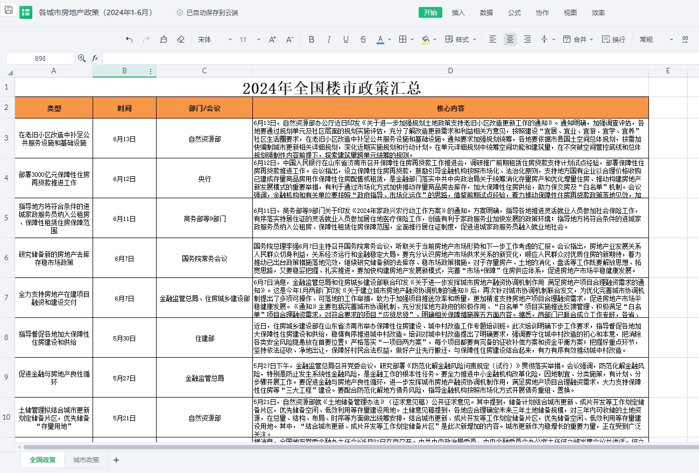Toggle italic formatting
The image size is (699, 473).
click(x=329, y=39)
